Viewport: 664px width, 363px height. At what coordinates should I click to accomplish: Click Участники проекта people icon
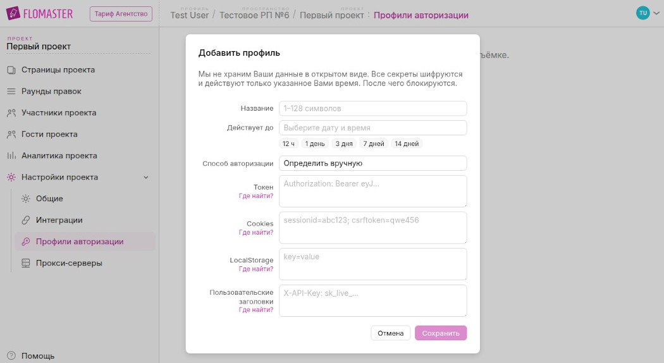11,113
